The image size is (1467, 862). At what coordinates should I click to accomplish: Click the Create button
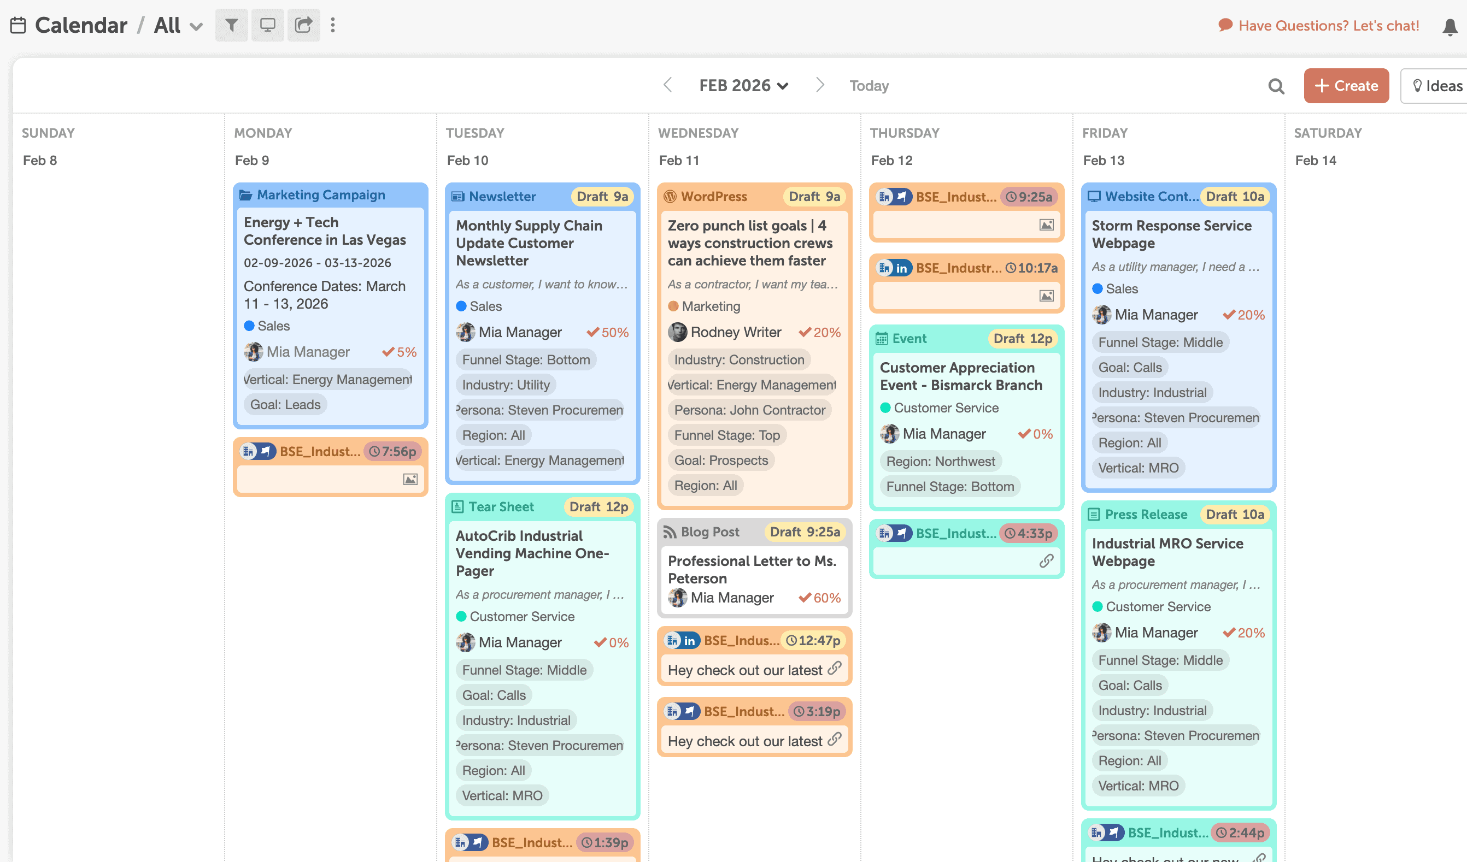[x=1346, y=86]
